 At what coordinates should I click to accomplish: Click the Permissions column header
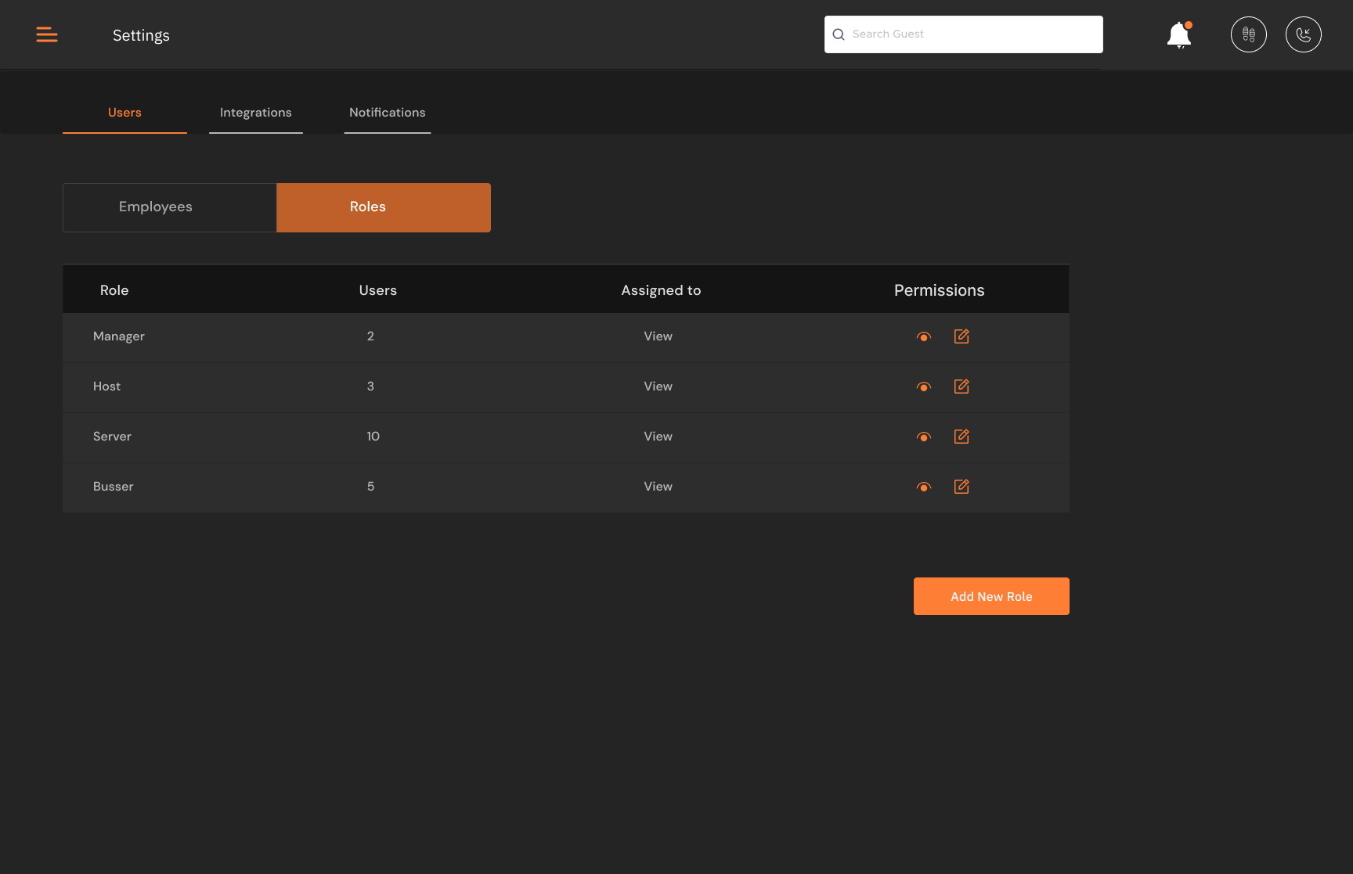[x=940, y=290]
